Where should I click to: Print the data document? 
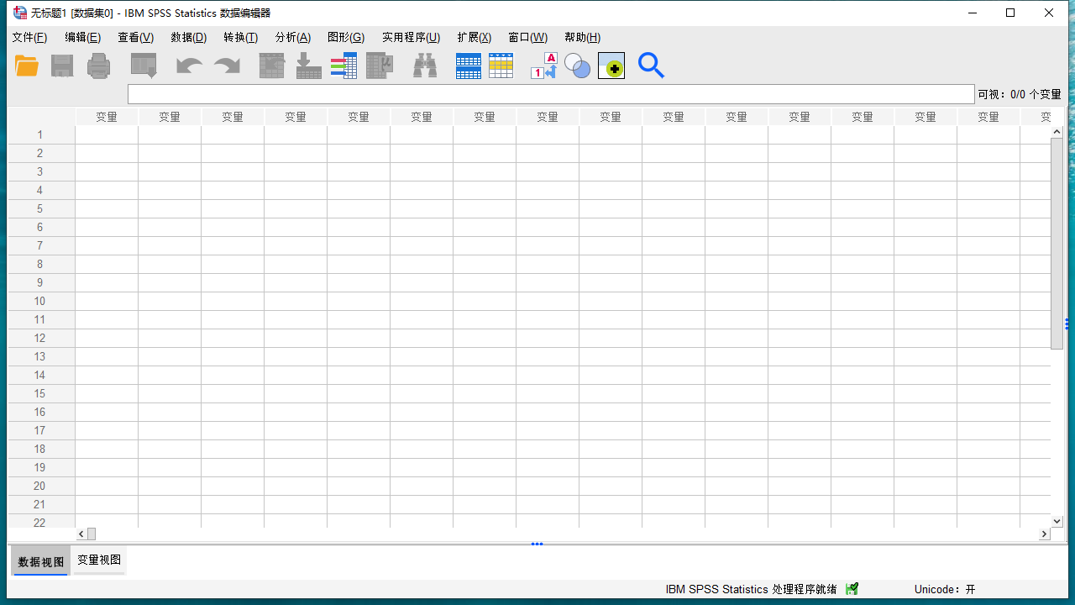pos(98,66)
